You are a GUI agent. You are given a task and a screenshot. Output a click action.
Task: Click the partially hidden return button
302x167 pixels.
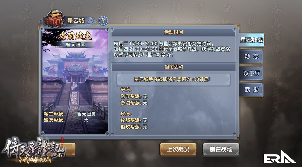pos(69,150)
